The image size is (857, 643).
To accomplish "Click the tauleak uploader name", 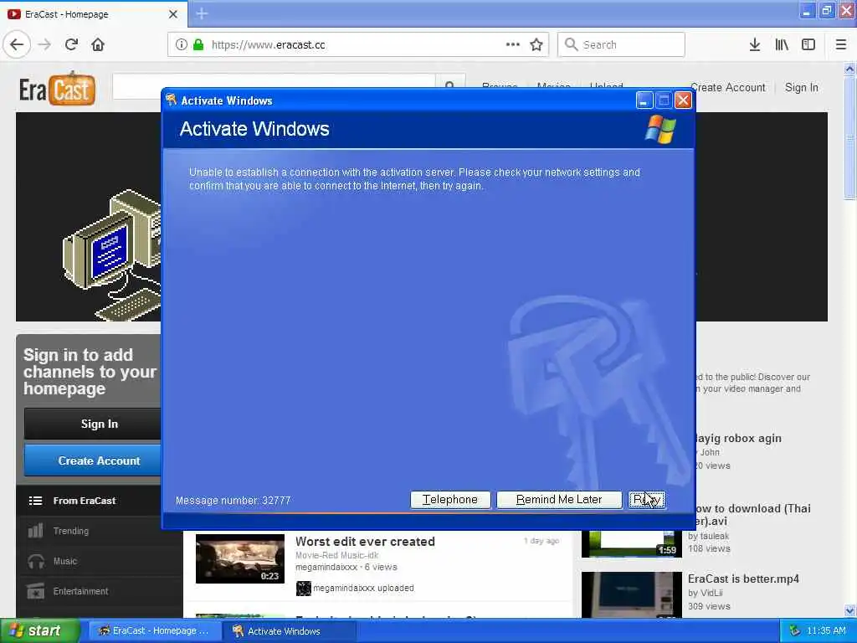I will (x=715, y=536).
